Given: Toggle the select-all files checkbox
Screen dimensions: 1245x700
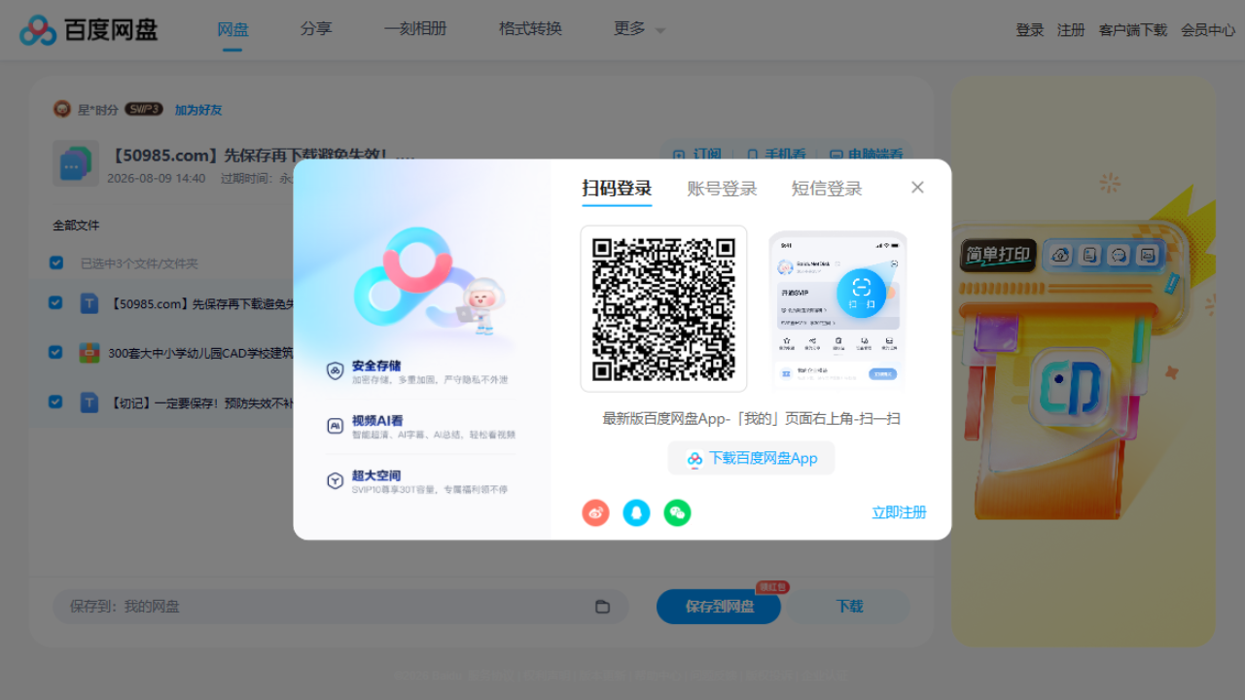Looking at the screenshot, I should tap(56, 262).
